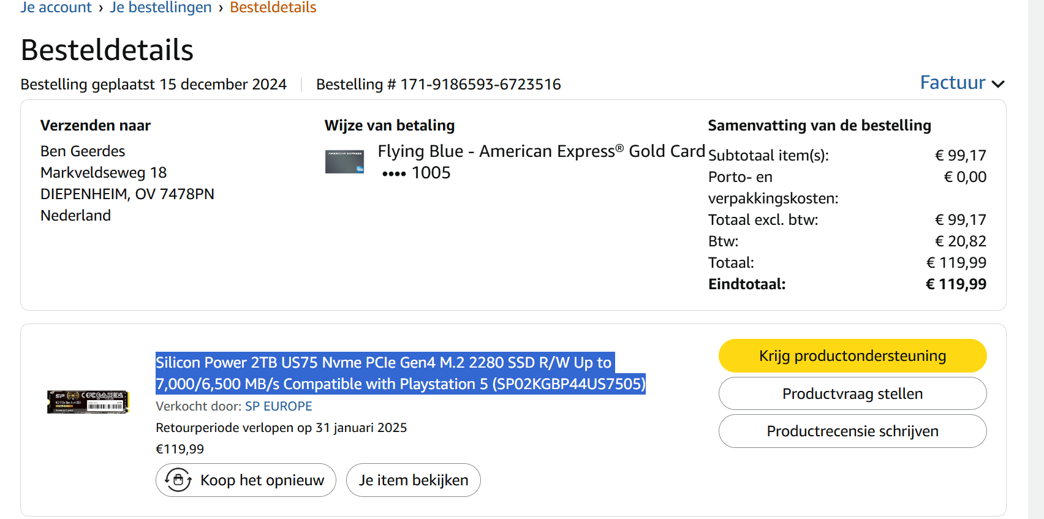This screenshot has width=1044, height=519.
Task: Visit the SP EUROPE seller page
Action: (279, 406)
